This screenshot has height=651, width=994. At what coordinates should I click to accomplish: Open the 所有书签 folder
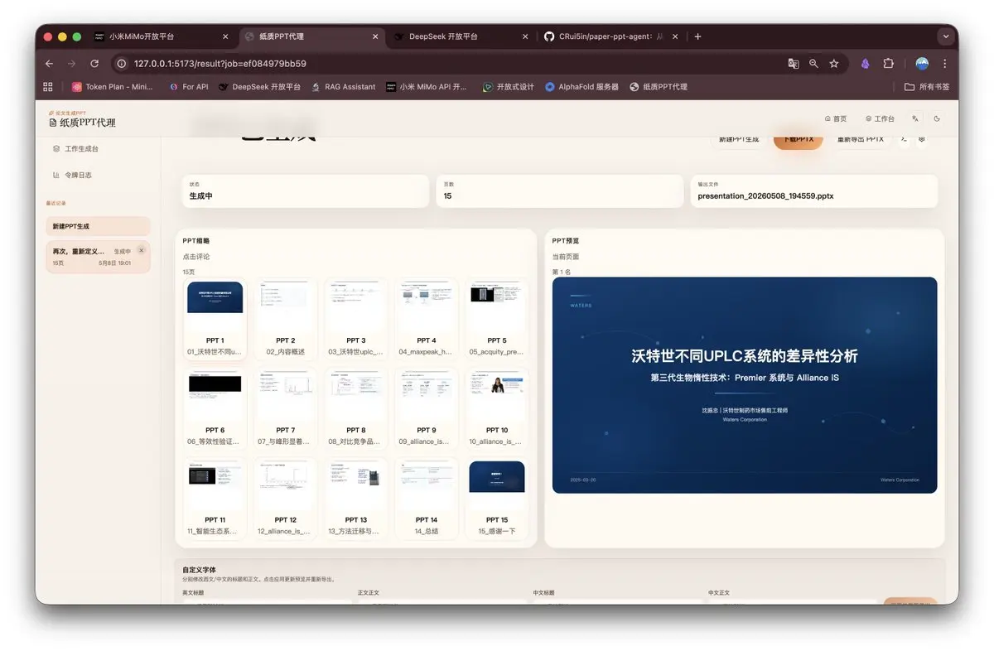927,86
